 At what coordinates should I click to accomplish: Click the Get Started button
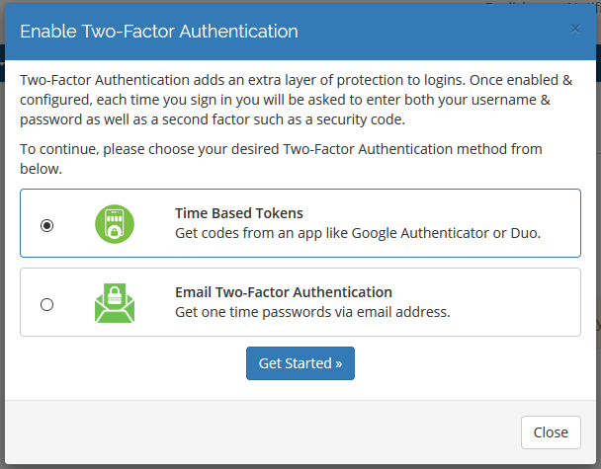[x=300, y=363]
